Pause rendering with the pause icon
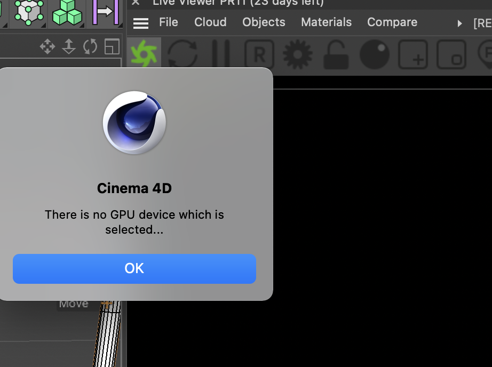The image size is (492, 367). pyautogui.click(x=221, y=54)
